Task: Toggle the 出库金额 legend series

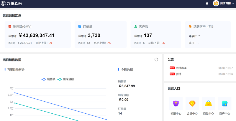Action: click(66, 79)
